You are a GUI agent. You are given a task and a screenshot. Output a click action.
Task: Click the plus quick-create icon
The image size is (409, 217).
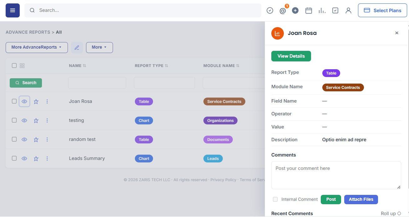pyautogui.click(x=295, y=11)
